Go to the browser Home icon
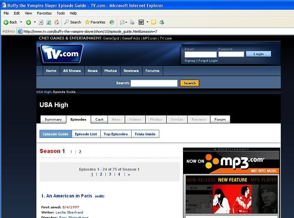 tap(57, 22)
